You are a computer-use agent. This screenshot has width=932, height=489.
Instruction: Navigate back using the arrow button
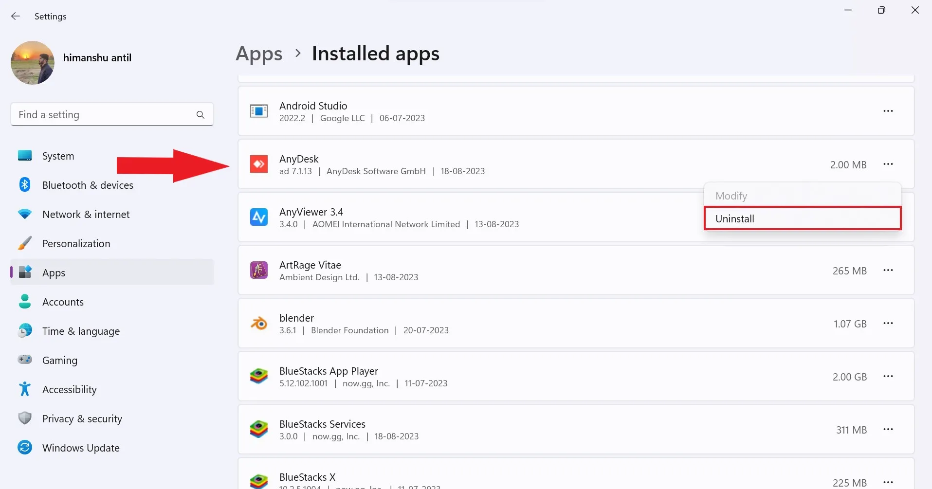click(16, 16)
